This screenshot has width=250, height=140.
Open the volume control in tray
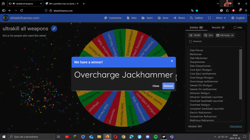[x=227, y=137]
